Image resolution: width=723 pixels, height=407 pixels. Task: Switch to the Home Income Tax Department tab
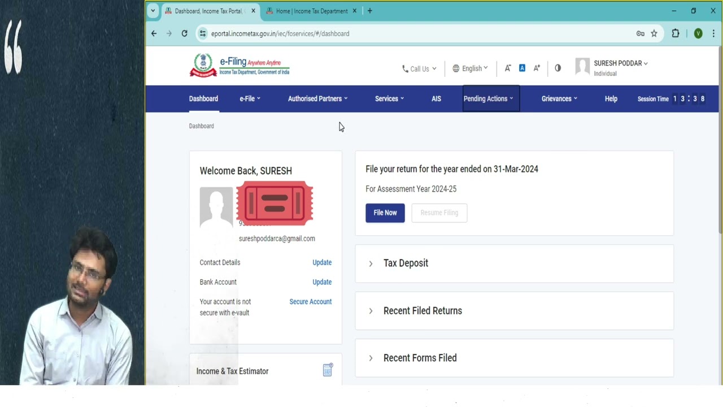pos(311,11)
